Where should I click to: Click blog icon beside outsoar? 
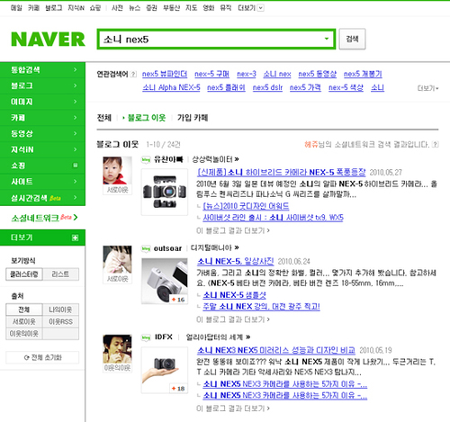[146, 248]
